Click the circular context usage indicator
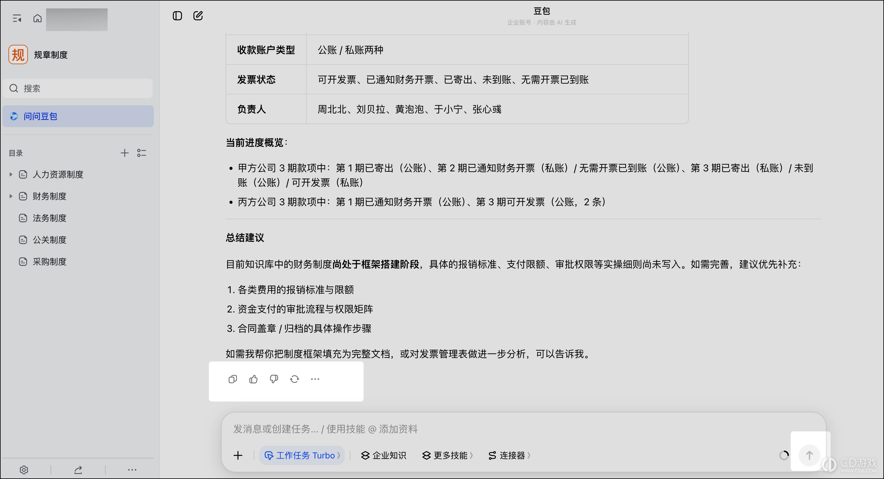The height and width of the screenshot is (479, 884). click(784, 455)
